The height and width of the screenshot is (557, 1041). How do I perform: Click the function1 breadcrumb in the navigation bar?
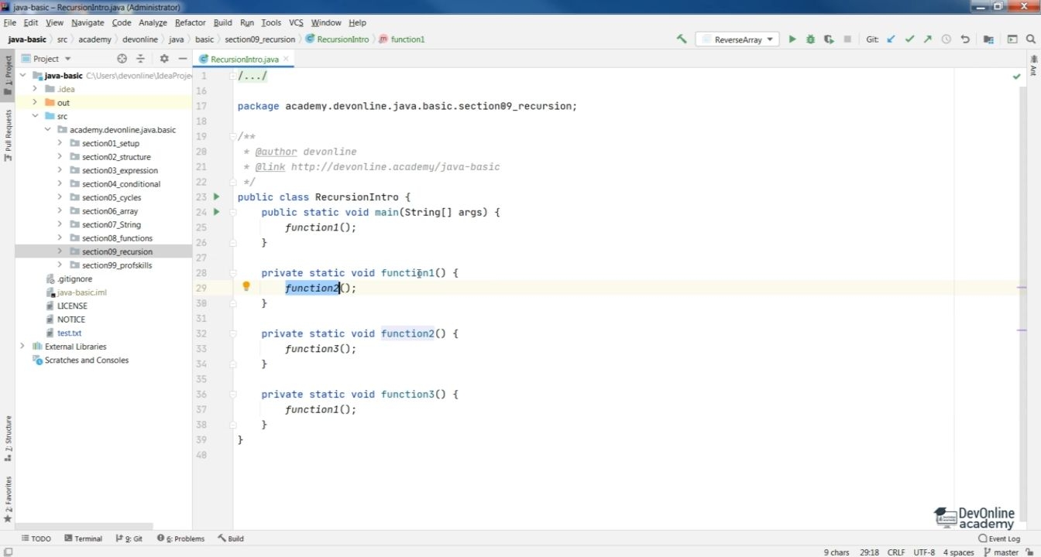pyautogui.click(x=402, y=39)
